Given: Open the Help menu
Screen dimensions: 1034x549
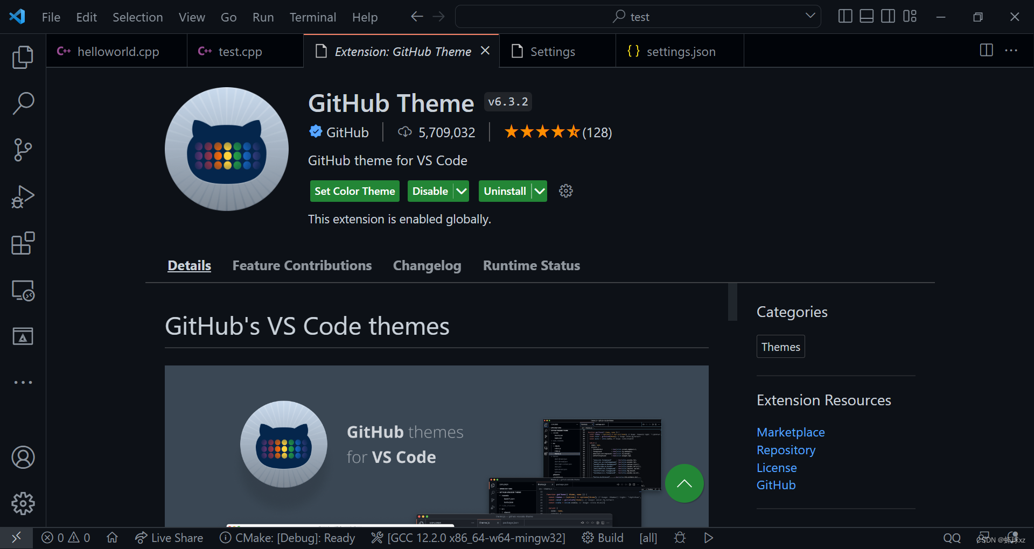Looking at the screenshot, I should (365, 17).
